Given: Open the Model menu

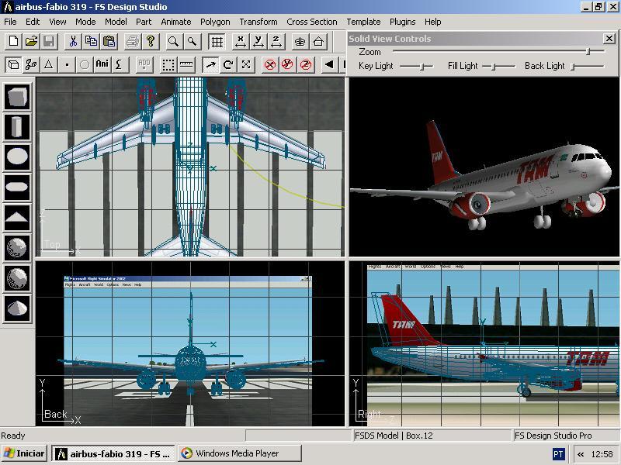Looking at the screenshot, I should [116, 22].
